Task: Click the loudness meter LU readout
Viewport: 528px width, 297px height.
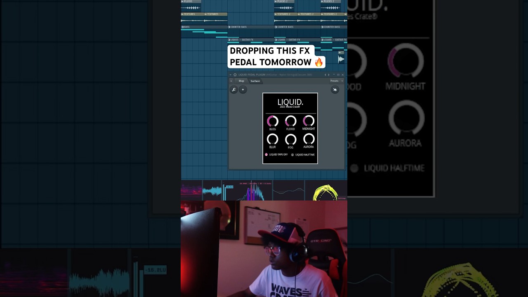Action: [230, 187]
